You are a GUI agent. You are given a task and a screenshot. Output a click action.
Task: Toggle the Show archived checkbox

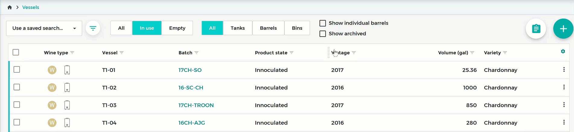click(x=323, y=34)
